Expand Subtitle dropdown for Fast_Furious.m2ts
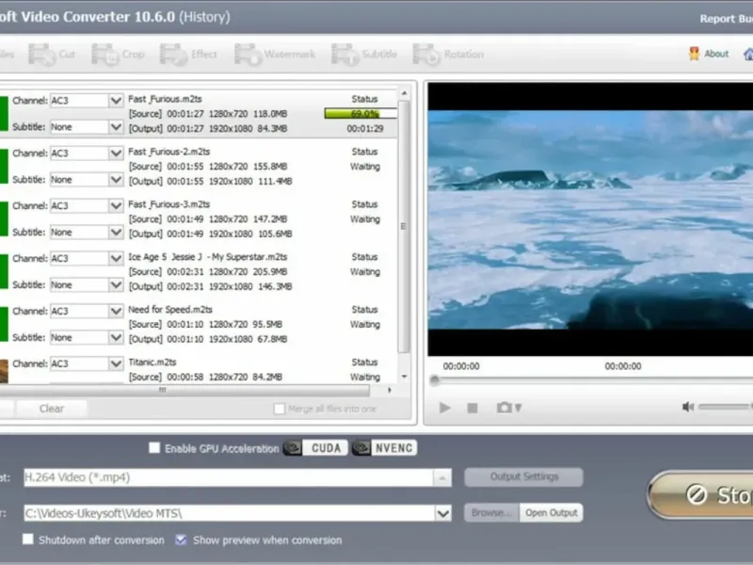Image resolution: width=753 pixels, height=565 pixels. pos(116,127)
